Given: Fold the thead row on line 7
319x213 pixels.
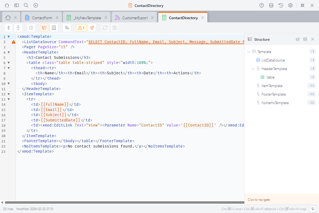Looking at the screenshot, I should click(x=9, y=68).
